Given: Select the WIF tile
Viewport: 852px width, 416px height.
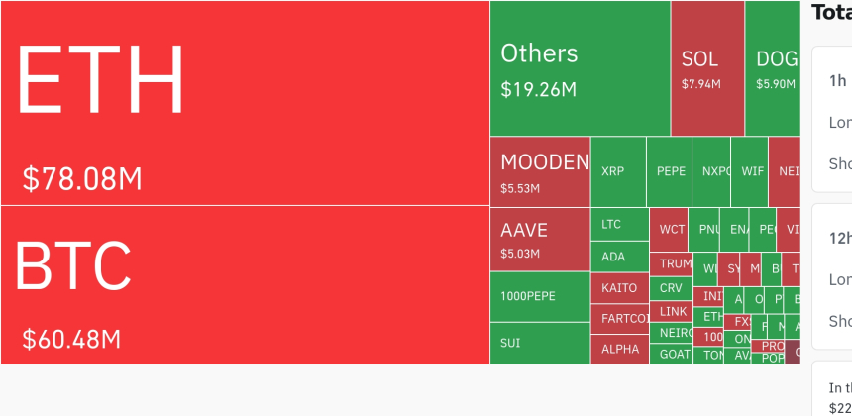Looking at the screenshot, I should coord(753,171).
